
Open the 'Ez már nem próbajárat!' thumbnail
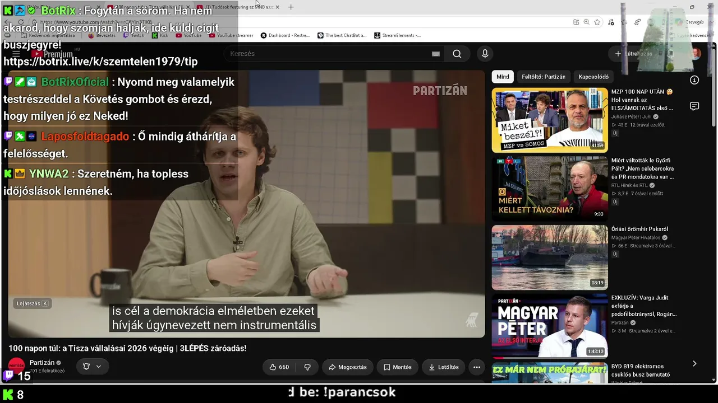point(550,373)
